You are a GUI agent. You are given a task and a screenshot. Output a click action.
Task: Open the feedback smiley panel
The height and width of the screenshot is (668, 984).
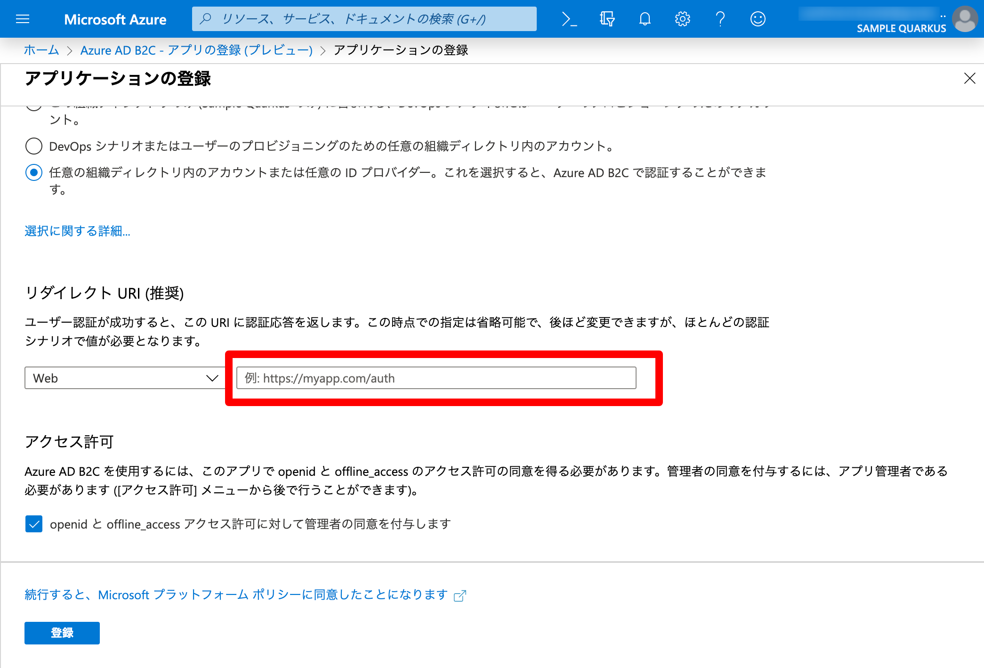pyautogui.click(x=757, y=19)
